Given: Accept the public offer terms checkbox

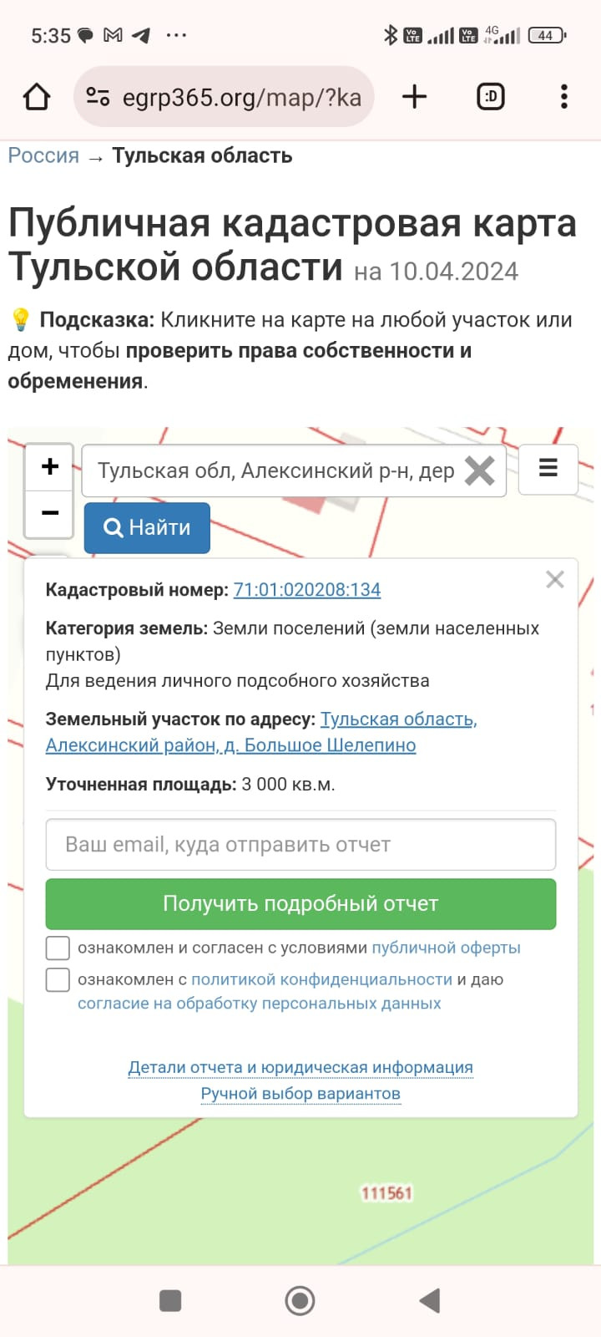Looking at the screenshot, I should [x=58, y=948].
